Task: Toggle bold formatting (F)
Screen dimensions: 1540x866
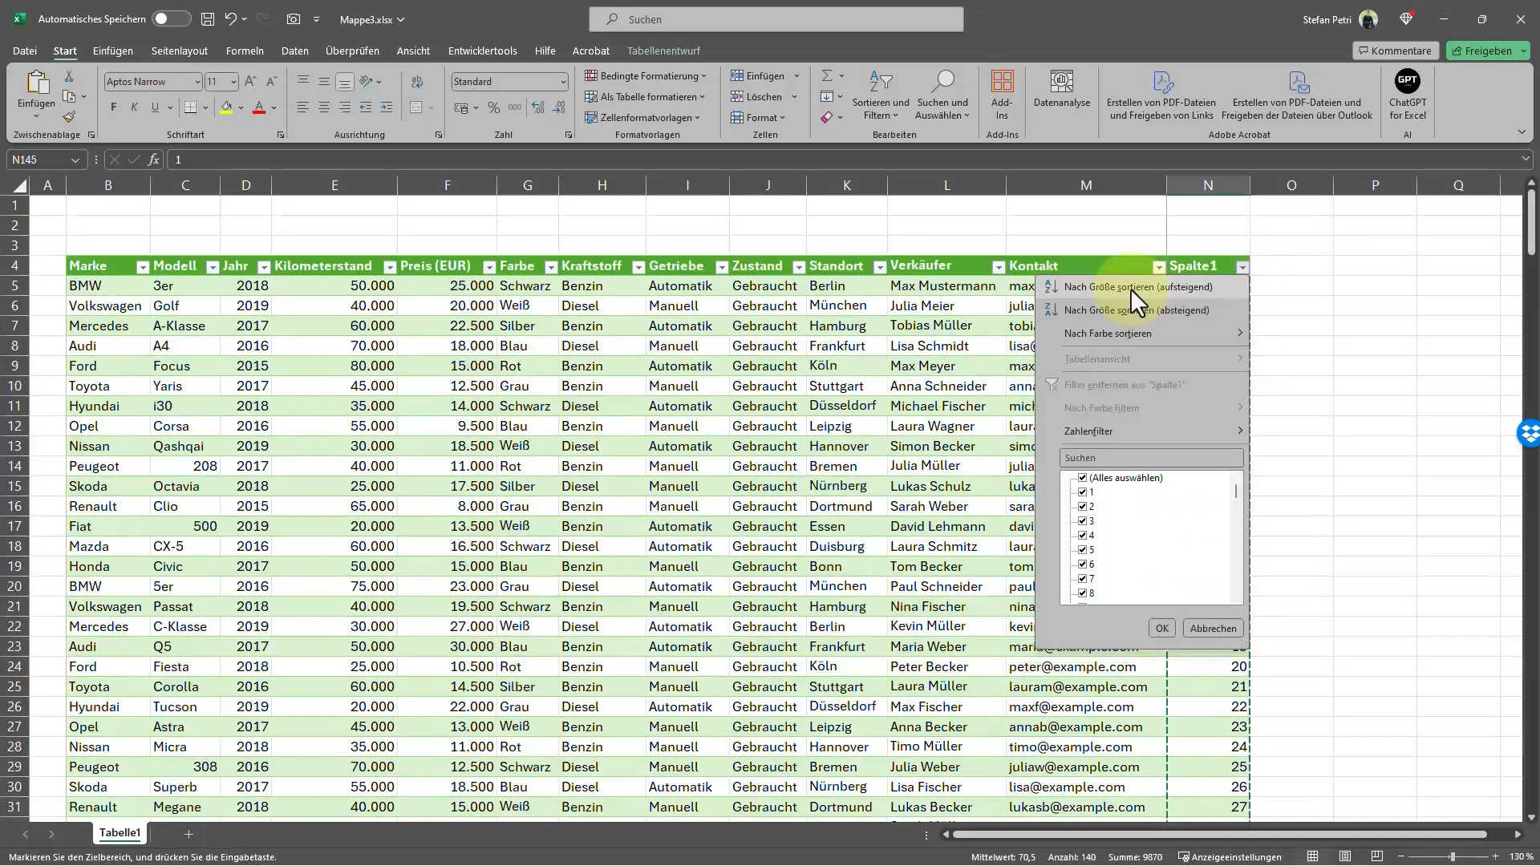Action: [114, 107]
